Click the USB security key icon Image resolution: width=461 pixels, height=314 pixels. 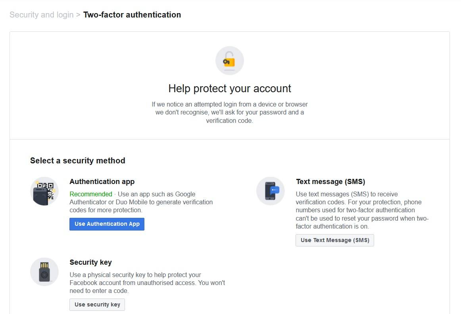44,272
